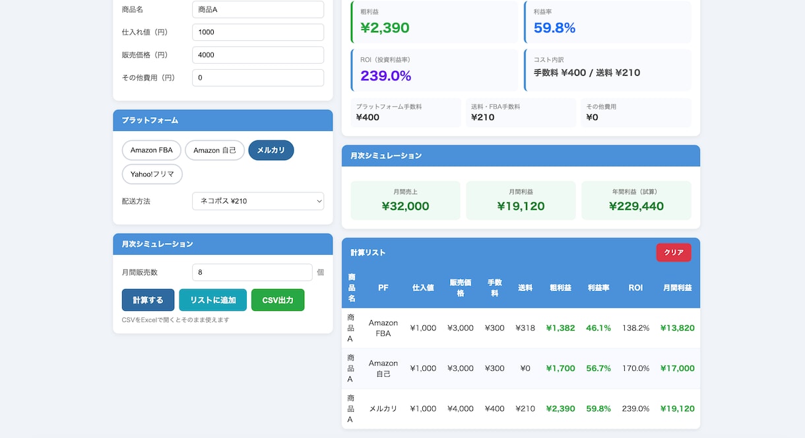Image resolution: width=805 pixels, height=438 pixels.
Task: Click the ¥4,000 selling price cell
Action: 461,408
